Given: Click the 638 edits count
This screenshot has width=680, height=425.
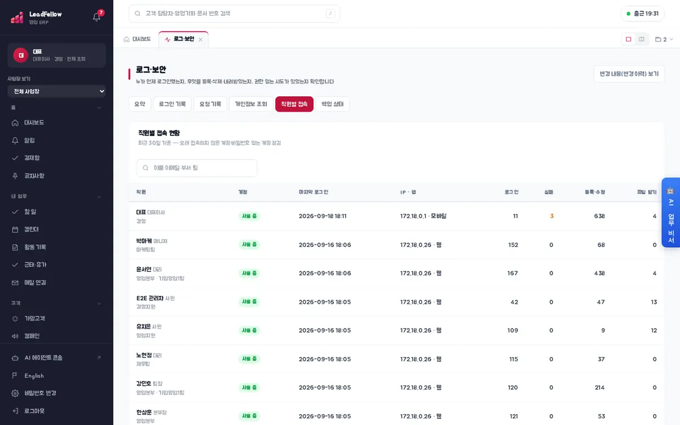Looking at the screenshot, I should [600, 216].
